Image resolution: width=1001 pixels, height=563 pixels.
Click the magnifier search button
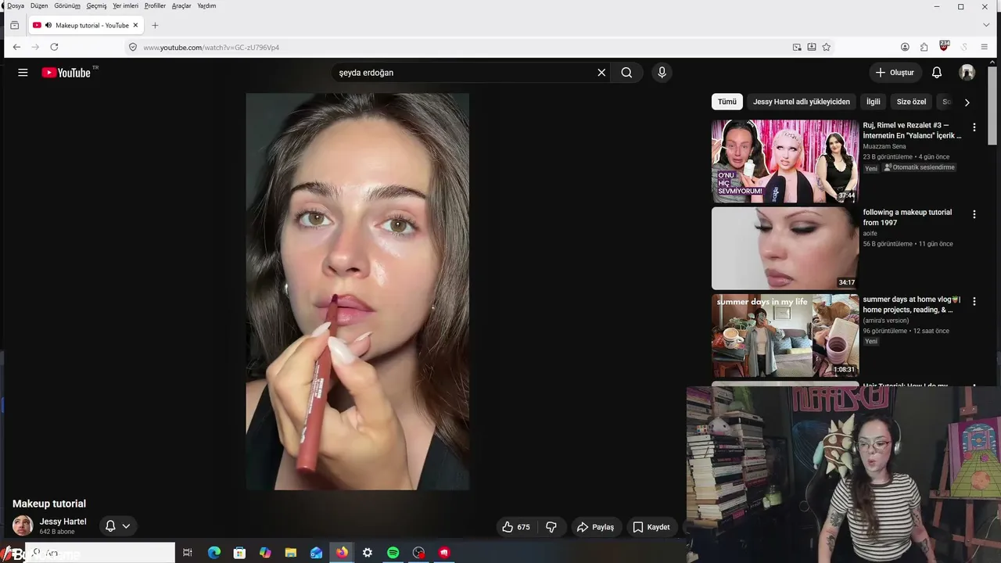(x=626, y=73)
